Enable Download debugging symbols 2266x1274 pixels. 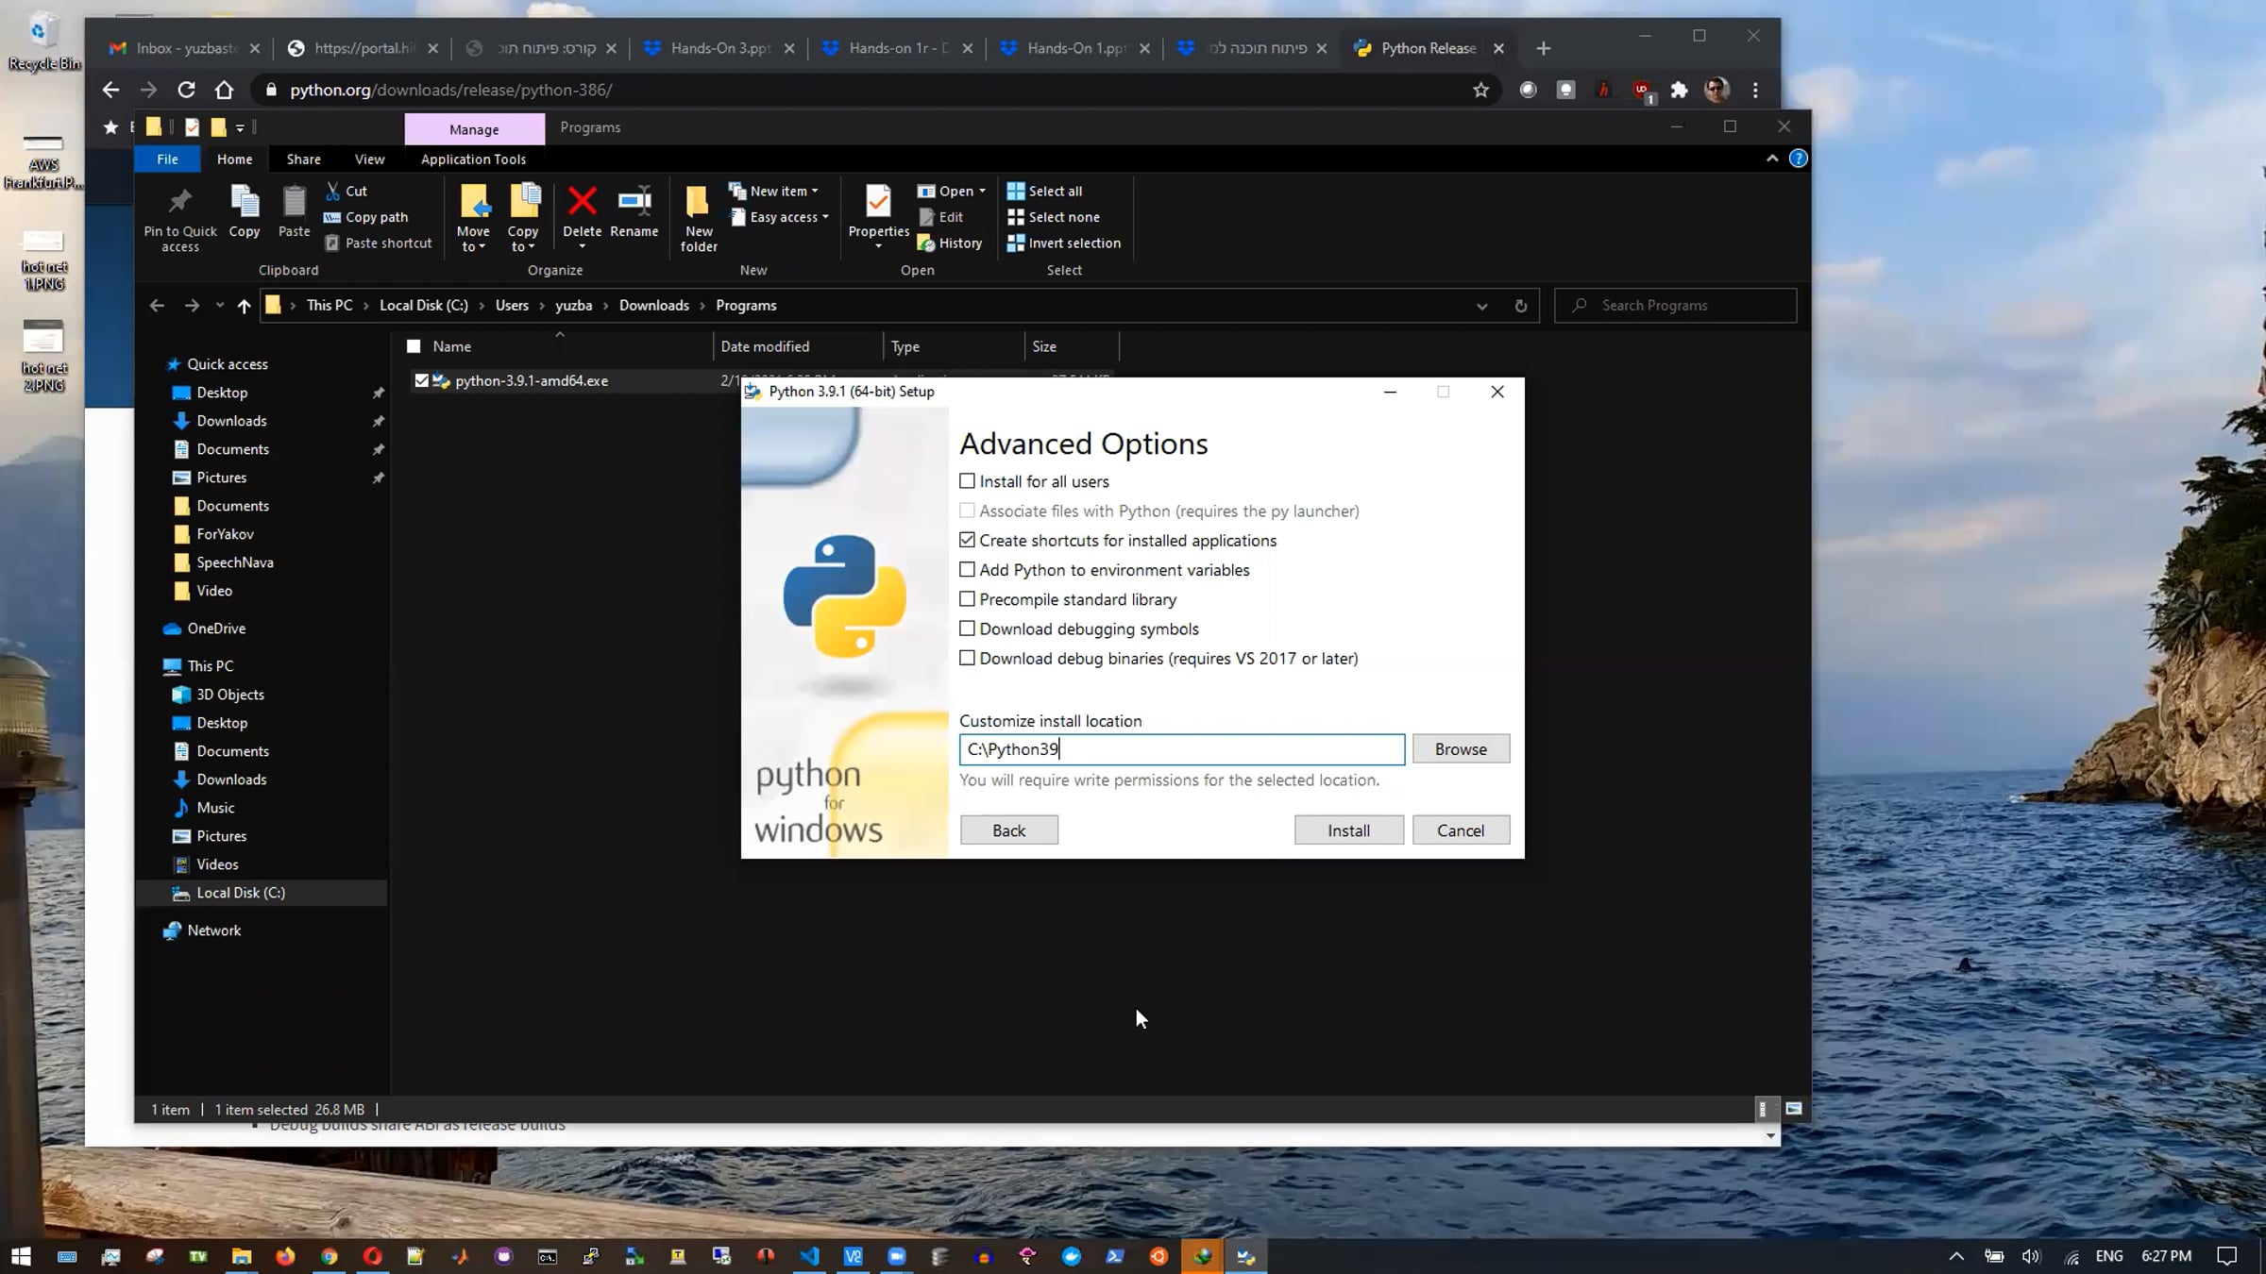point(967,629)
